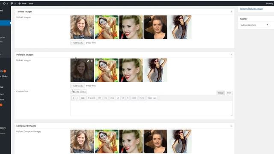Select Talents sunglasses model thumbnail
The height and width of the screenshot is (154, 274).
pos(180,27)
